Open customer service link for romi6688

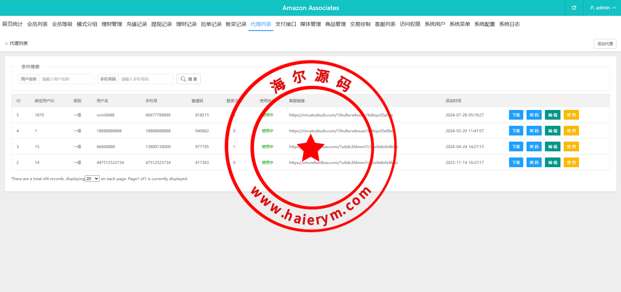(324, 115)
